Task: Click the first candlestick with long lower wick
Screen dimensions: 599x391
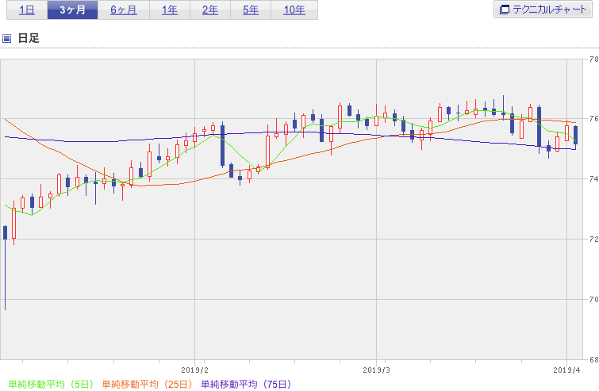Action: coord(5,267)
